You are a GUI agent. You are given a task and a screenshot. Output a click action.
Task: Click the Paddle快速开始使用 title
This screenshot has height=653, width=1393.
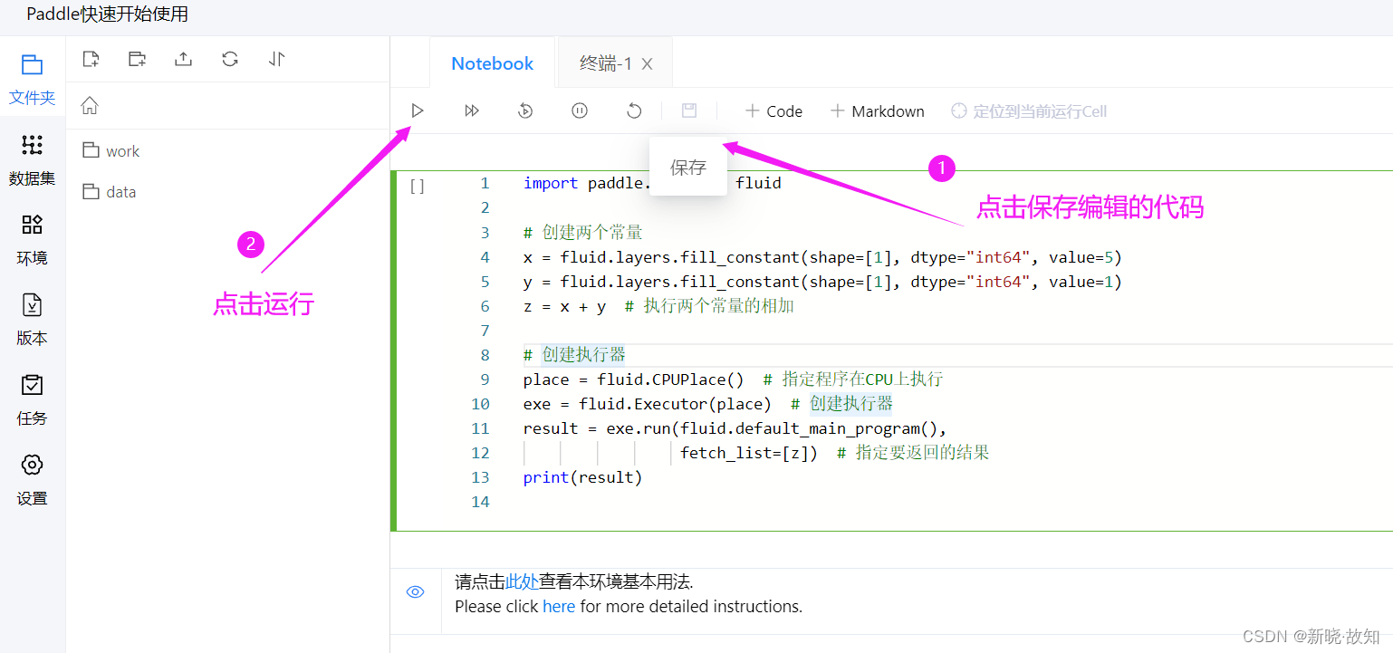click(108, 14)
